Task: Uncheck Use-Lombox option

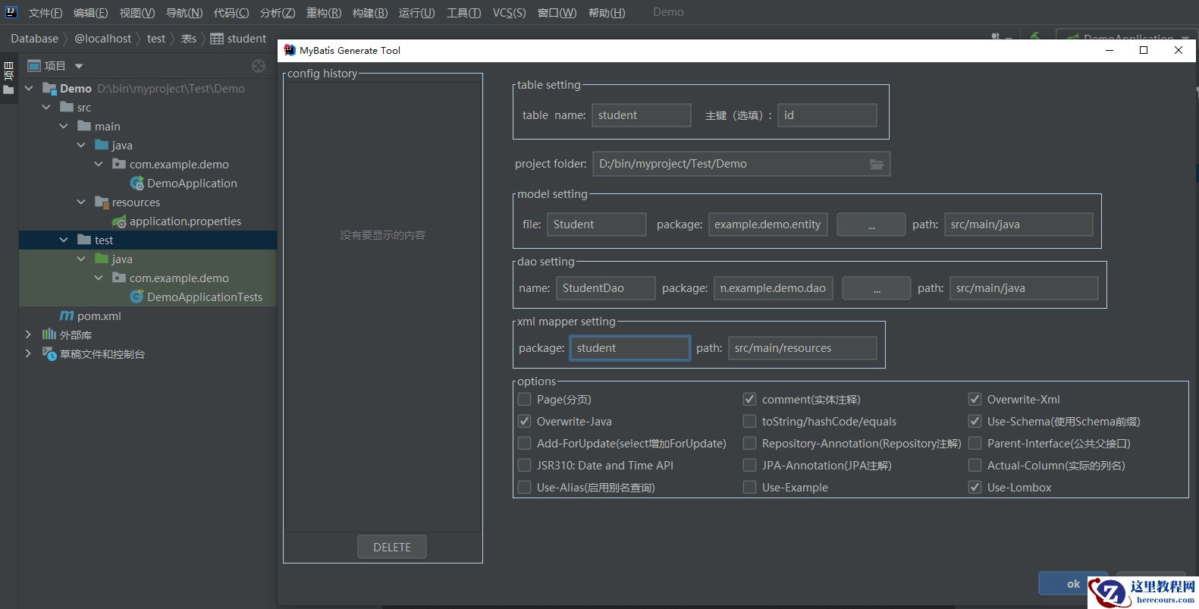Action: [x=975, y=487]
